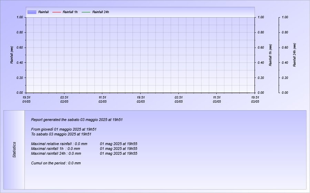This screenshot has height=193, width=310.
Task: Click the x-axis label '19:51 01/05'
Action: tap(27, 100)
